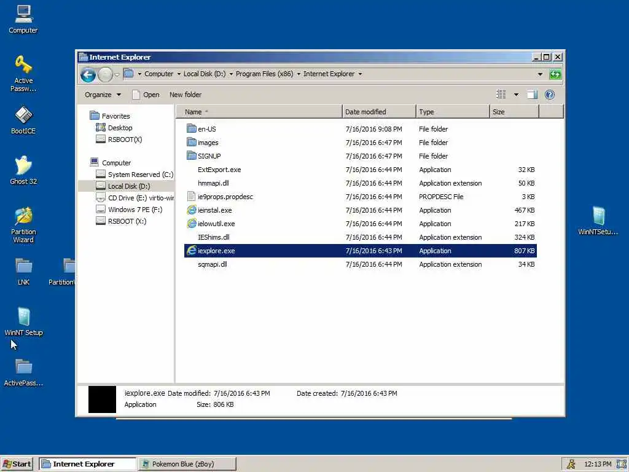Select the images folder icon
The height and width of the screenshot is (472, 629).
pos(192,143)
